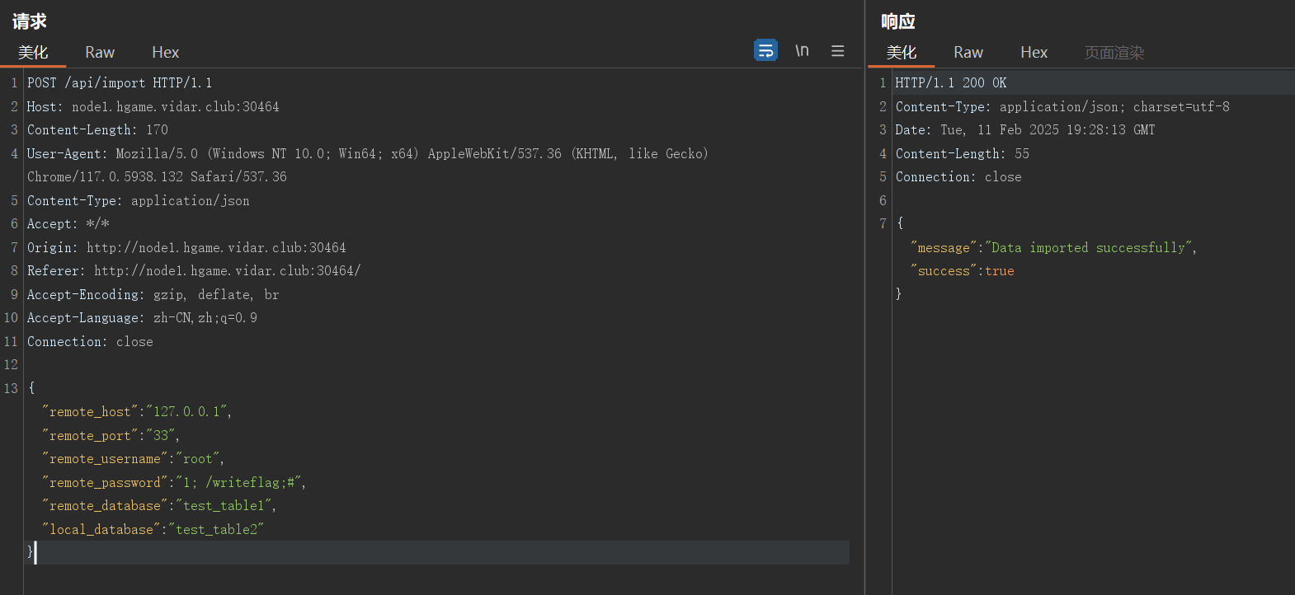Click 'Accept-Language: zh-CN,zh;q=0.9' header
This screenshot has height=595, width=1295.
[x=142, y=317]
